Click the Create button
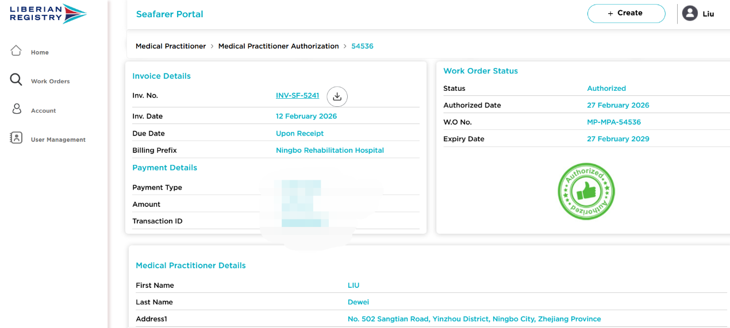Image resolution: width=730 pixels, height=328 pixels. (x=625, y=13)
